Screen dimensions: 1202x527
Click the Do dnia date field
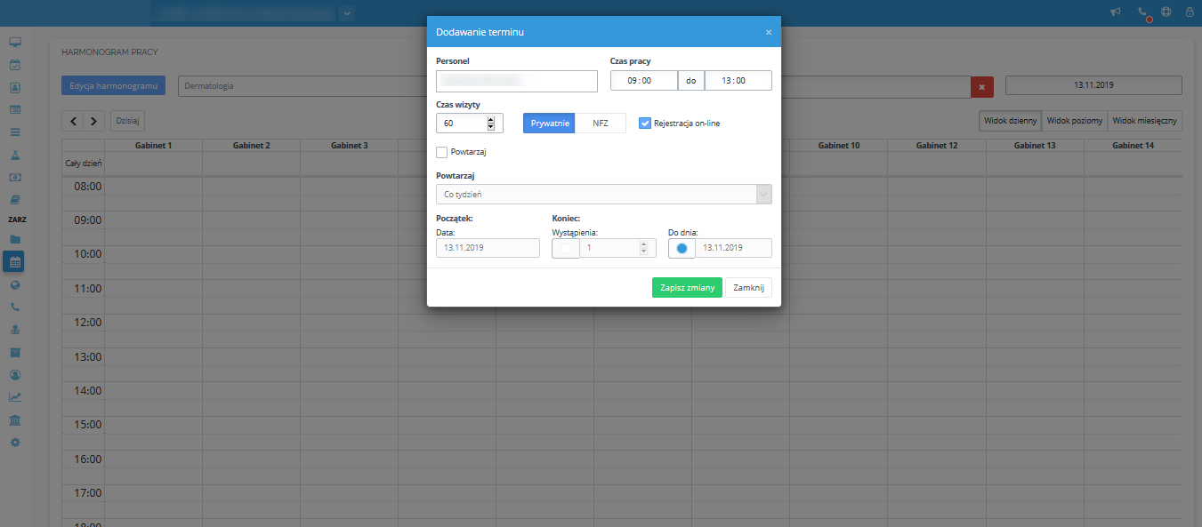pos(733,248)
